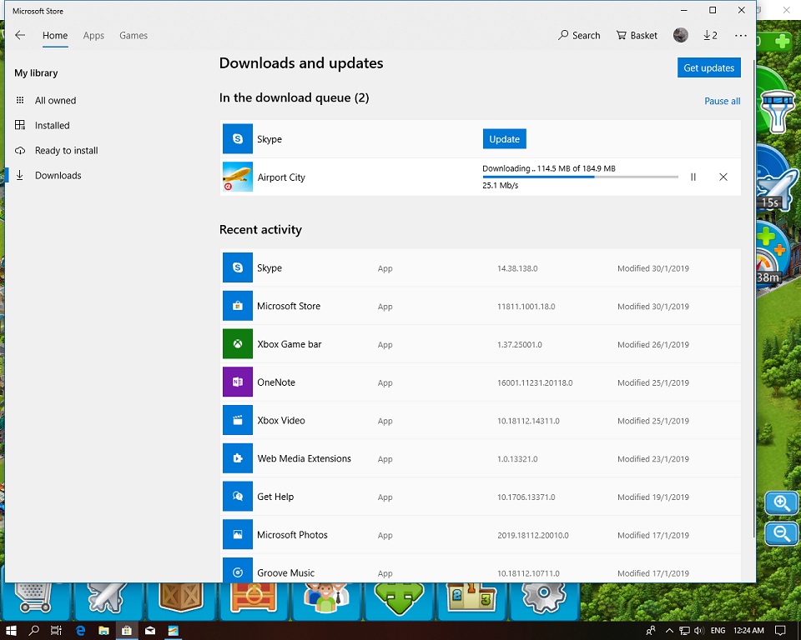The width and height of the screenshot is (801, 640).
Task: Click the zoom in magnifier in Airport City game
Action: pyautogui.click(x=781, y=503)
